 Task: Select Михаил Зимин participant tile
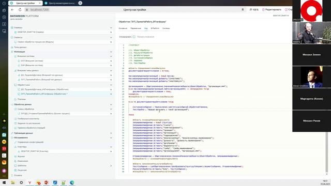pos(311,55)
